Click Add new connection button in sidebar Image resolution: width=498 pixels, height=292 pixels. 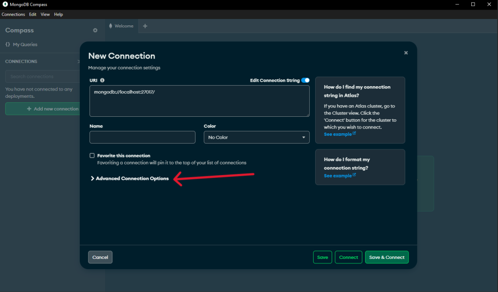click(x=43, y=109)
